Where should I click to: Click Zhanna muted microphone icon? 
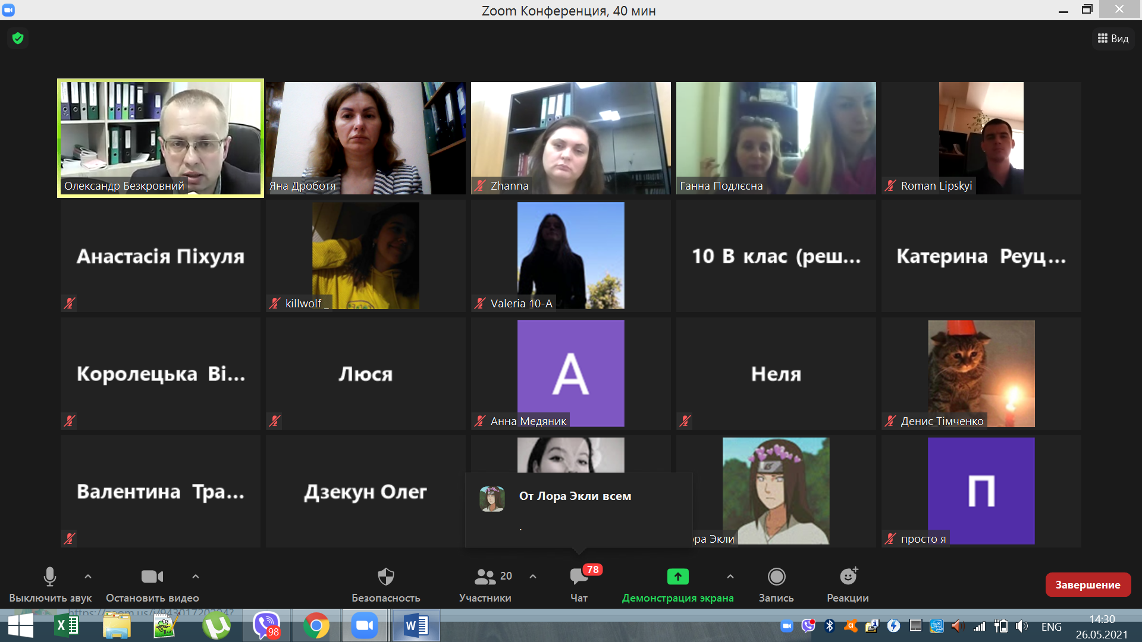(x=480, y=185)
